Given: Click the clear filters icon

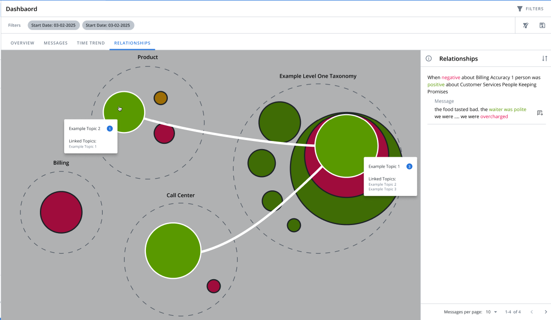Looking at the screenshot, I should 525,25.
